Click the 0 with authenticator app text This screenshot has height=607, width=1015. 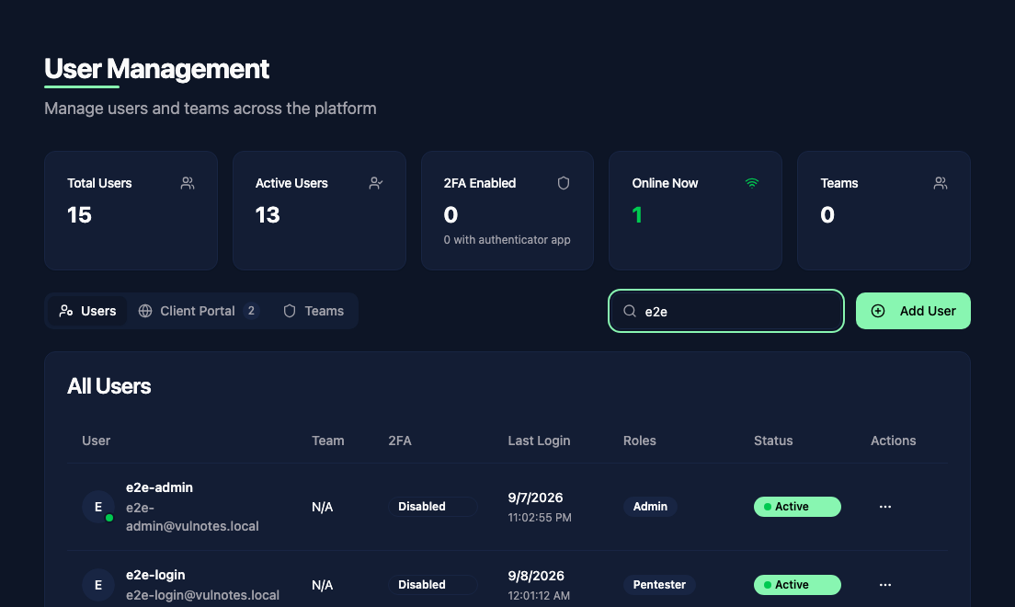pos(507,240)
